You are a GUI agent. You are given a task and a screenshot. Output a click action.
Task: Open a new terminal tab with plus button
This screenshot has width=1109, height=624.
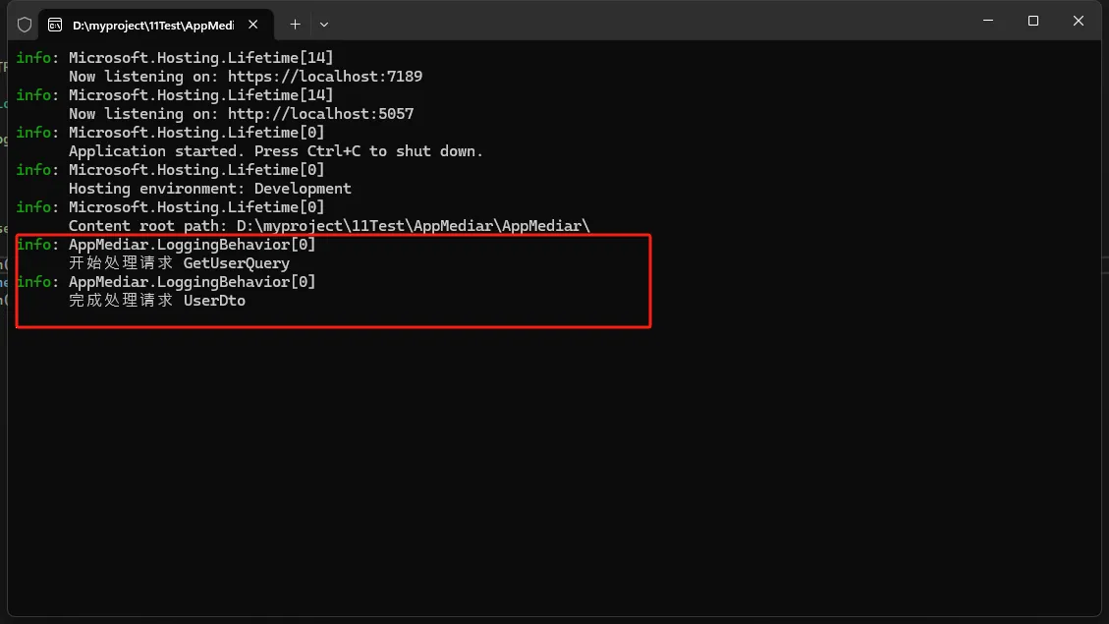[295, 24]
